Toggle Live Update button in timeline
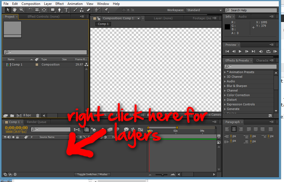 (86, 129)
